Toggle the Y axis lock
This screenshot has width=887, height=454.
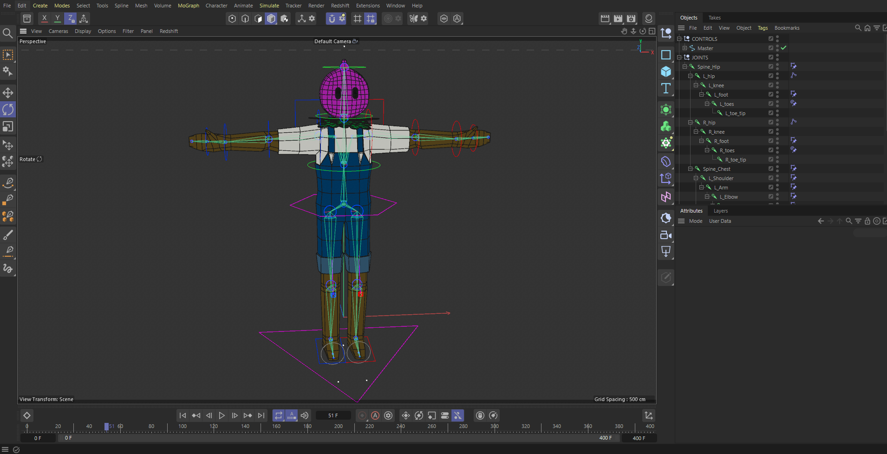[57, 19]
